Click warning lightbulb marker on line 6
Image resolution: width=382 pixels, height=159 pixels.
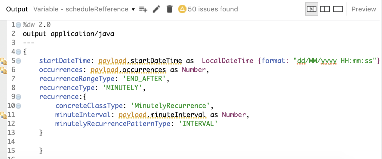[x=3, y=70]
